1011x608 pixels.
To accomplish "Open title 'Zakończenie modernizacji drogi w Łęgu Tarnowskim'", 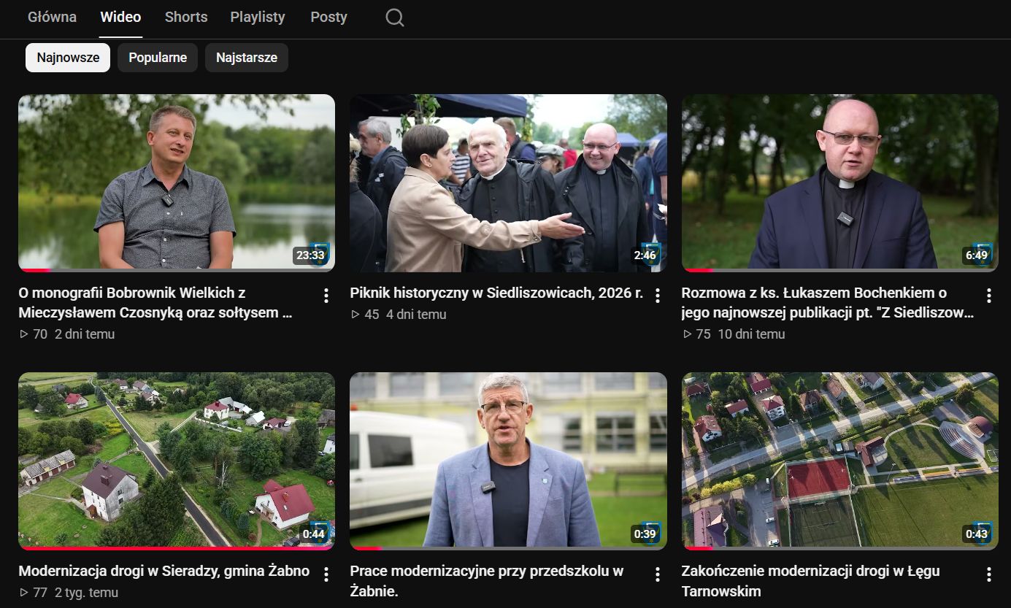I will (810, 581).
